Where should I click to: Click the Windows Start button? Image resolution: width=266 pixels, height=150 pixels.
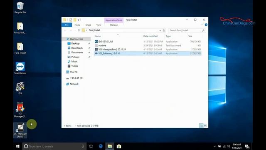point(17,146)
